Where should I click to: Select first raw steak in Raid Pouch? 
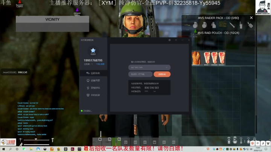pyautogui.click(x=207, y=58)
